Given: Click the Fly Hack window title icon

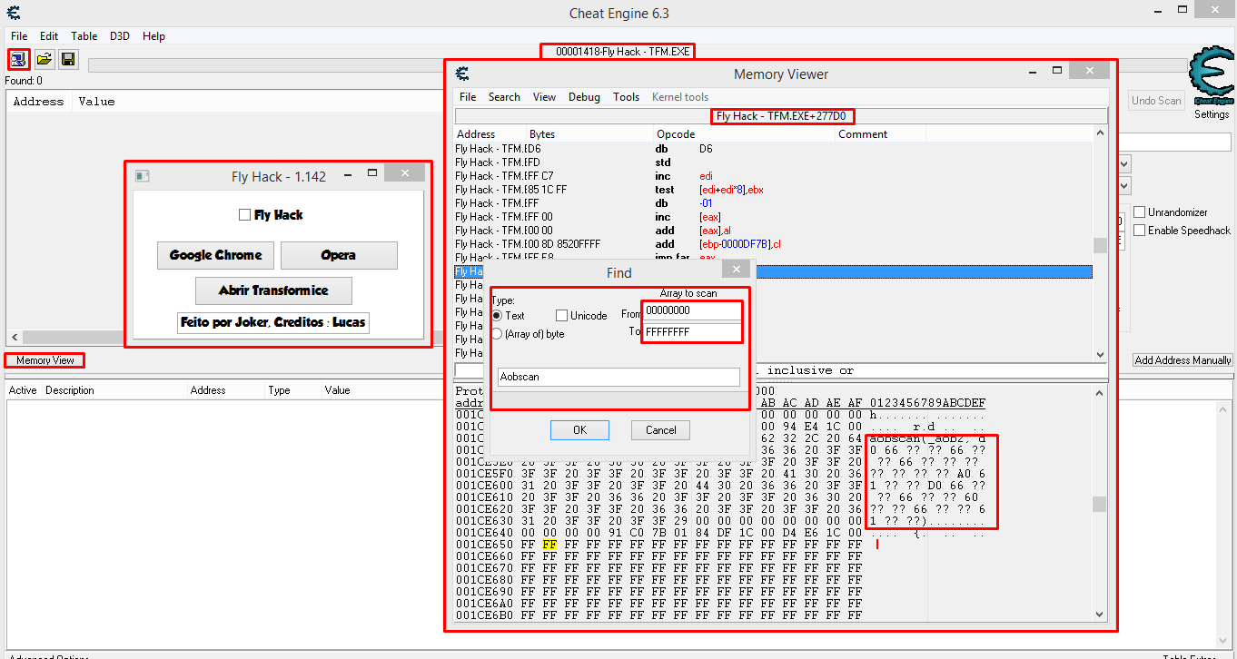Looking at the screenshot, I should point(142,176).
